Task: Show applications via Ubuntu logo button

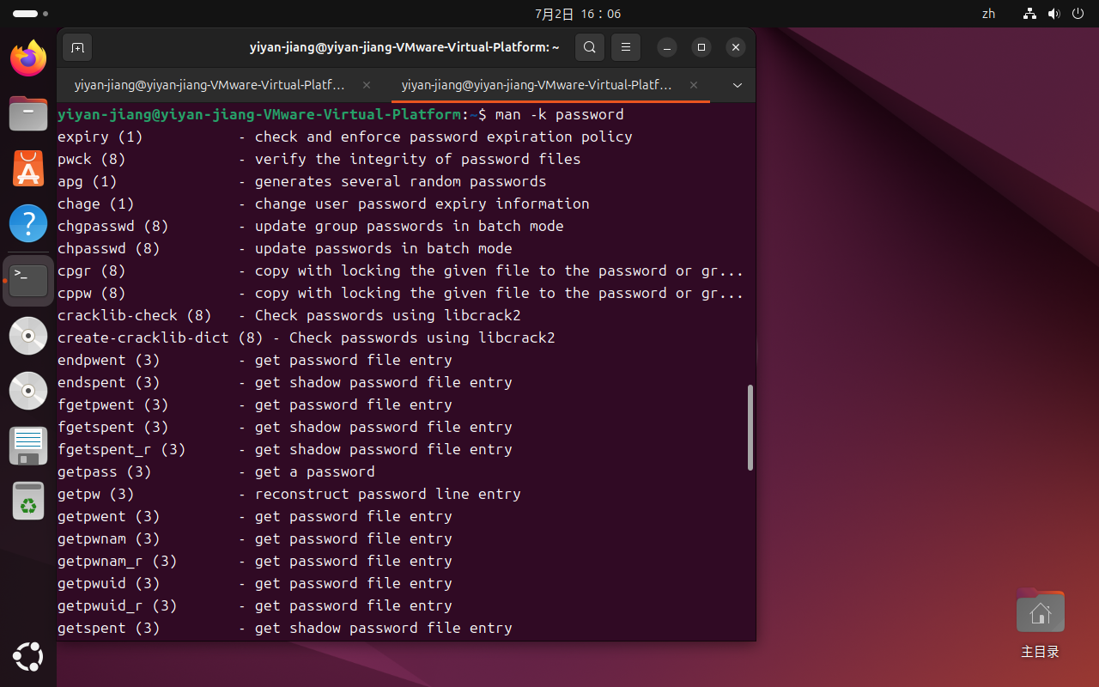Action: [28, 657]
